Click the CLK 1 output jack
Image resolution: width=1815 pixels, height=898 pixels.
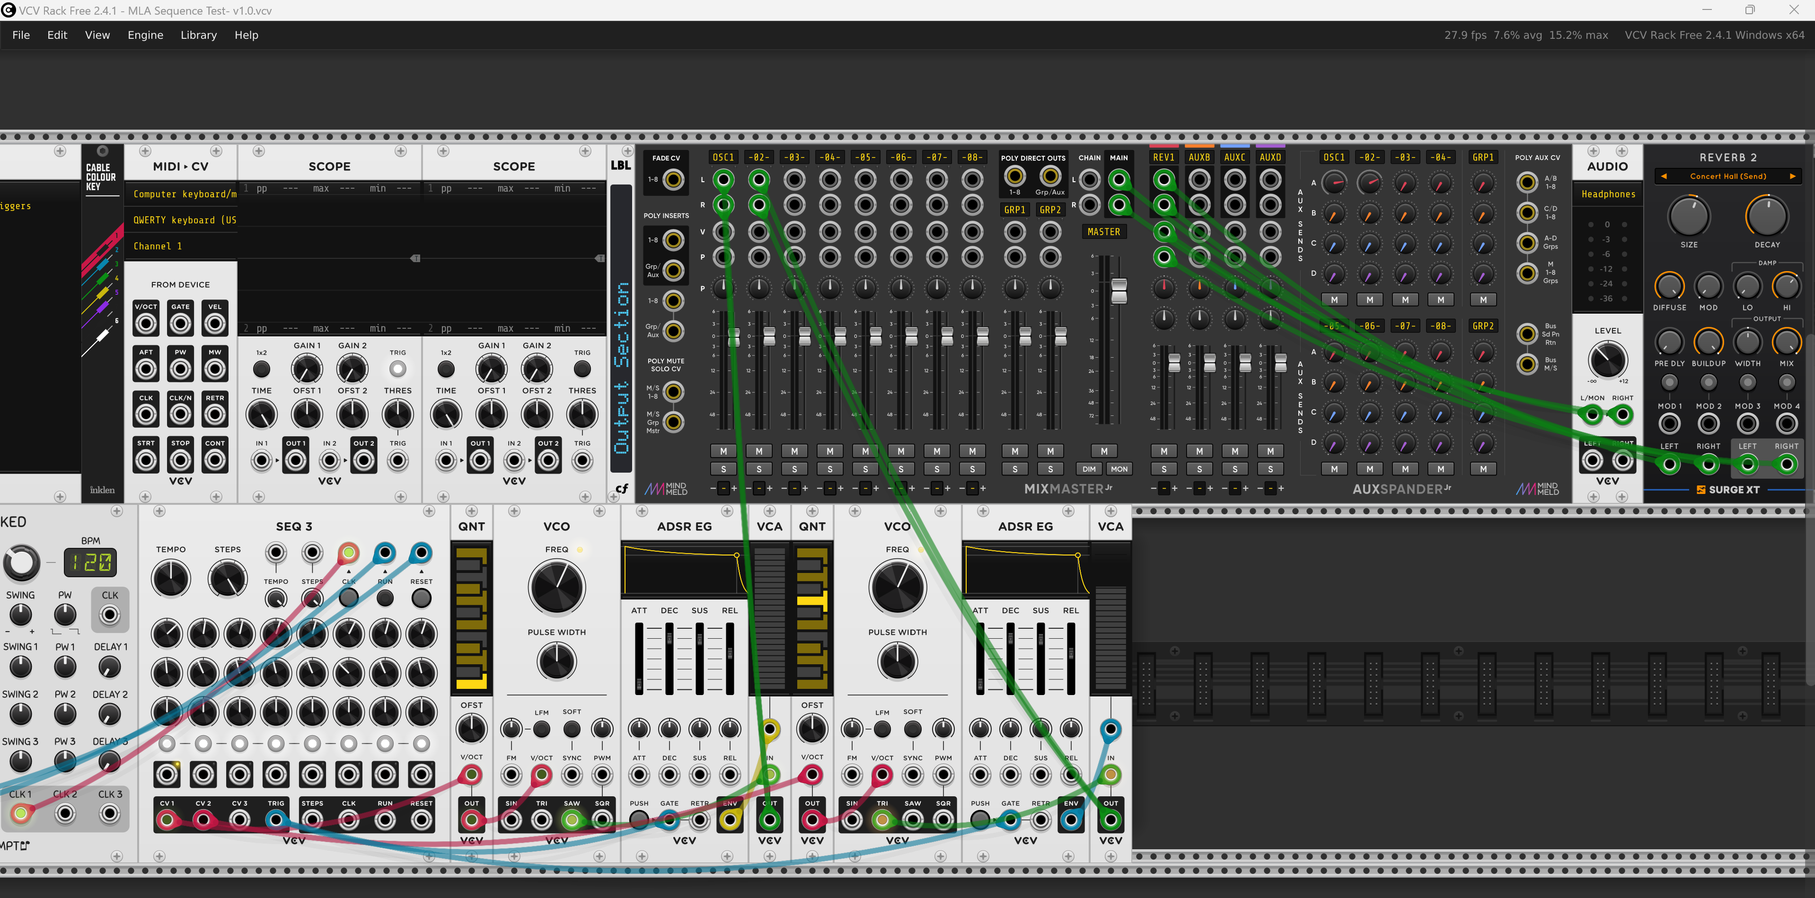point(20,813)
